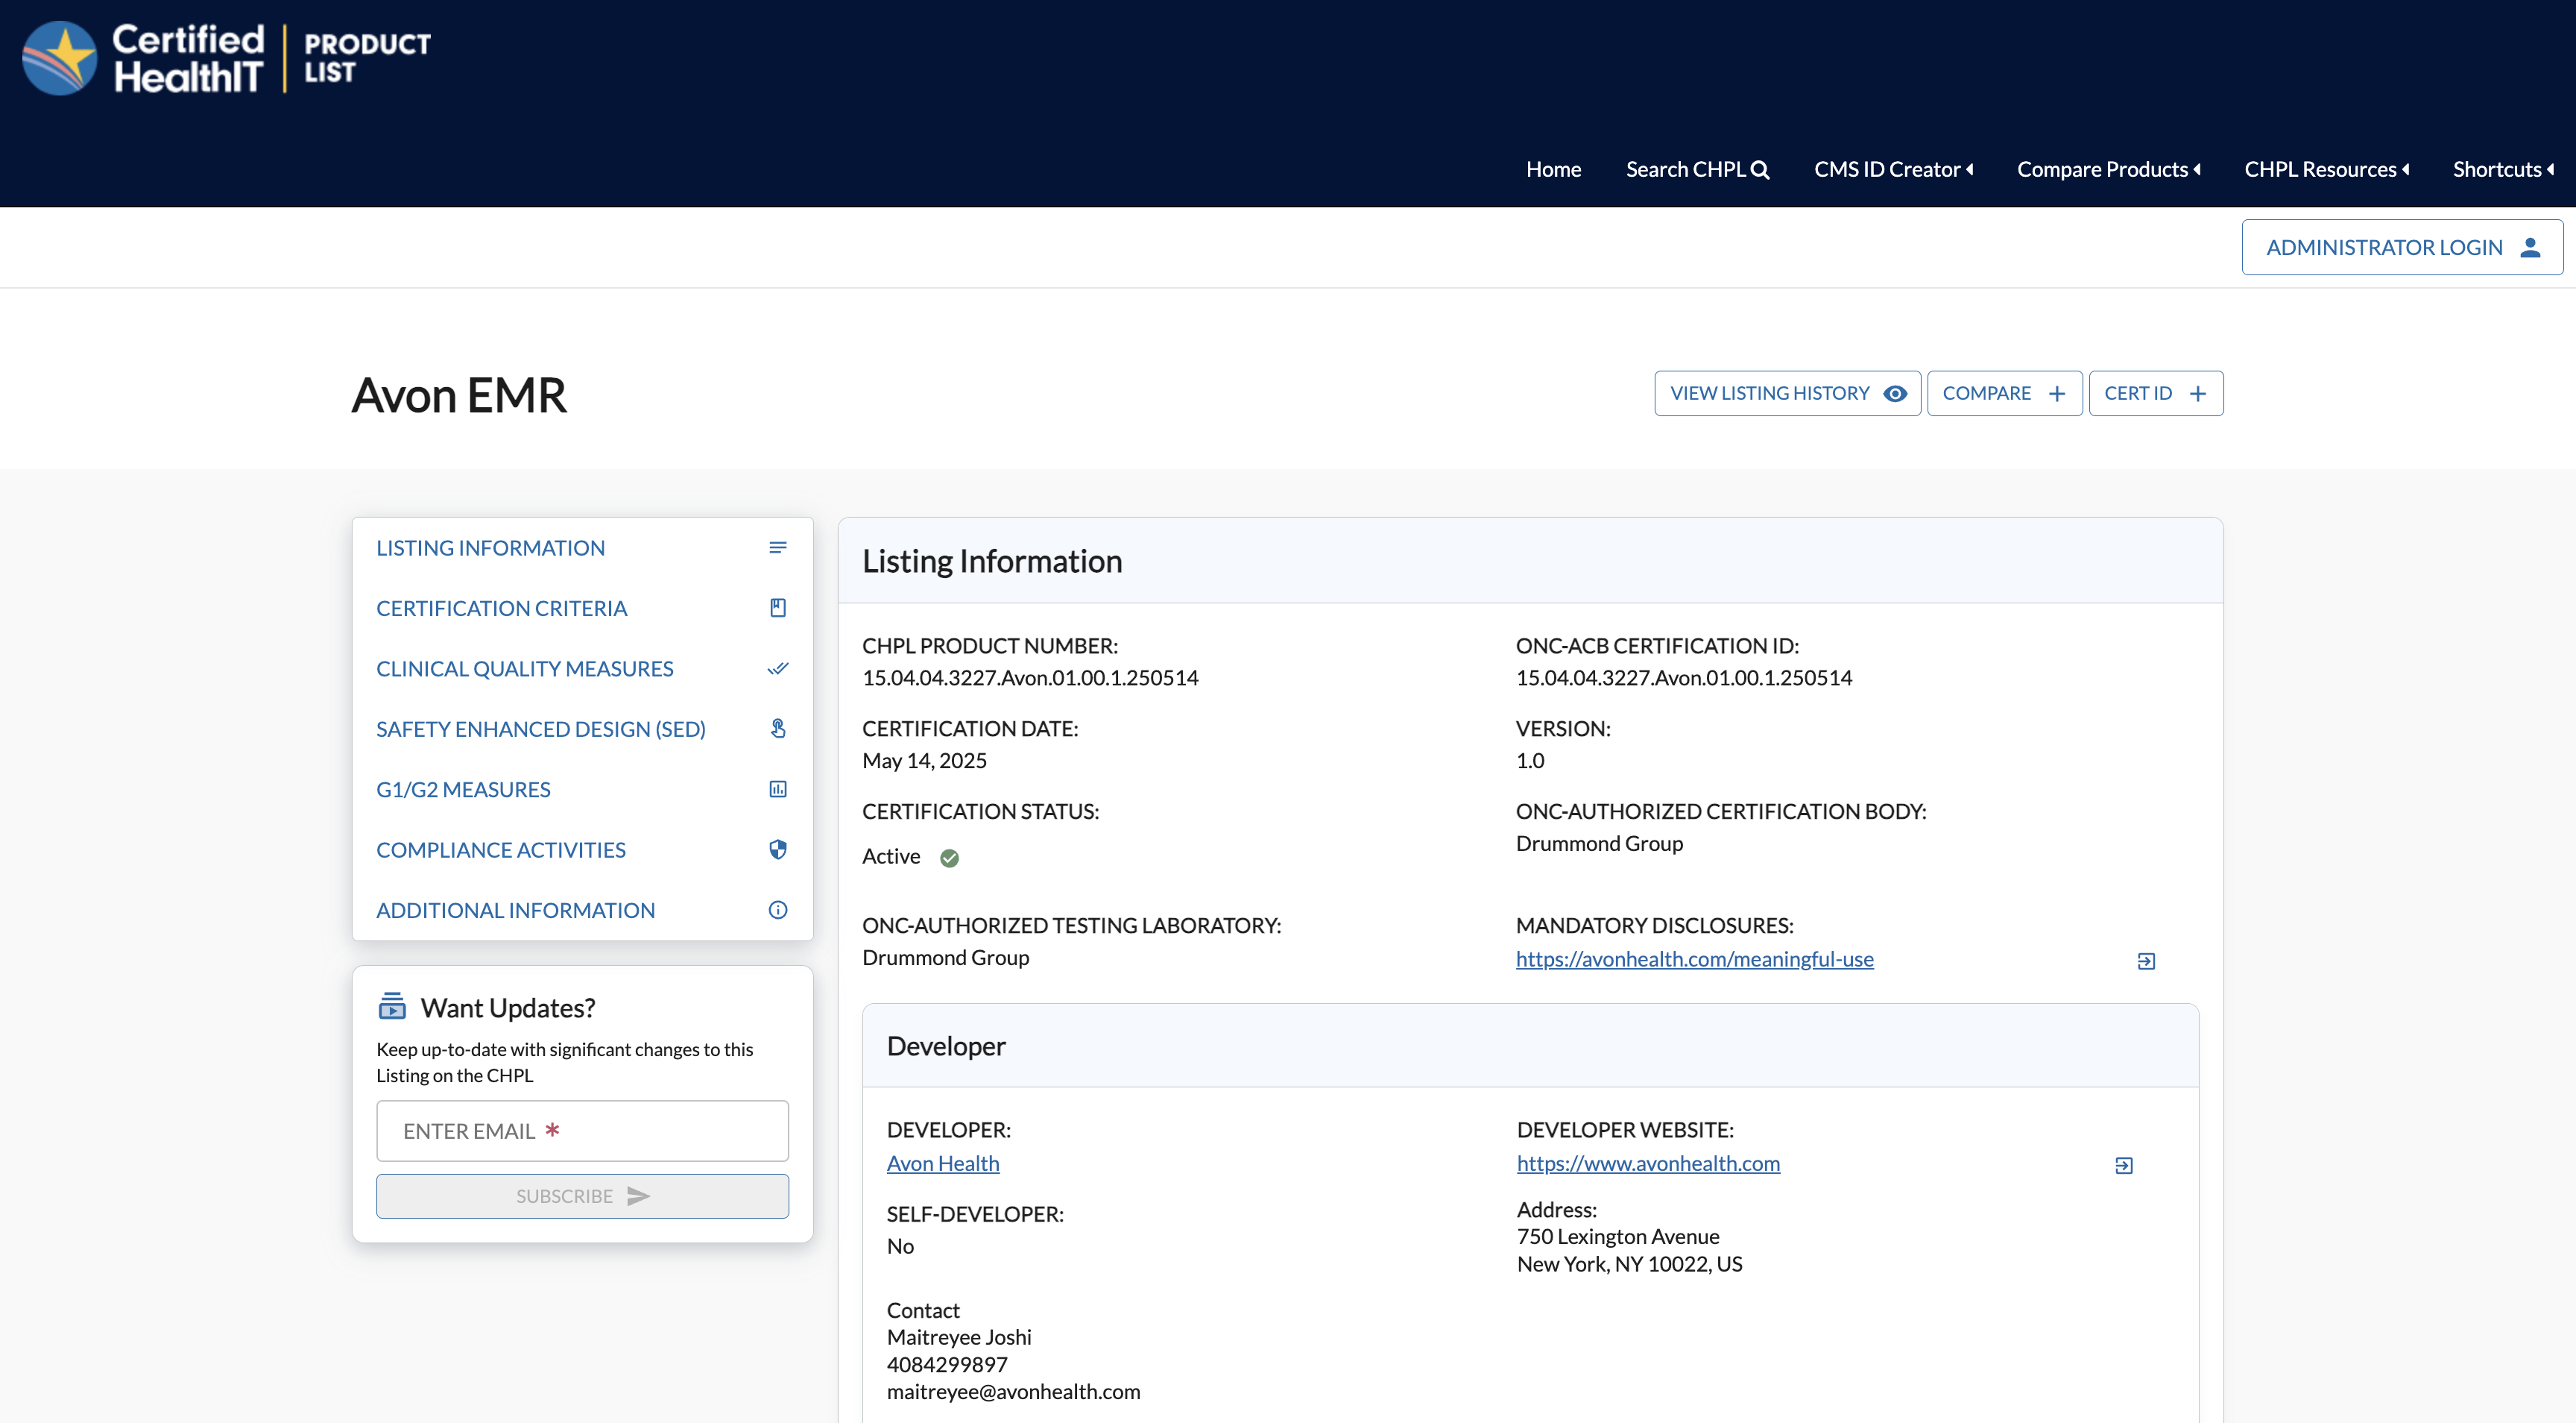The height and width of the screenshot is (1423, 2576).
Task: Expand the CHPL Resources menu
Action: pos(2326,169)
